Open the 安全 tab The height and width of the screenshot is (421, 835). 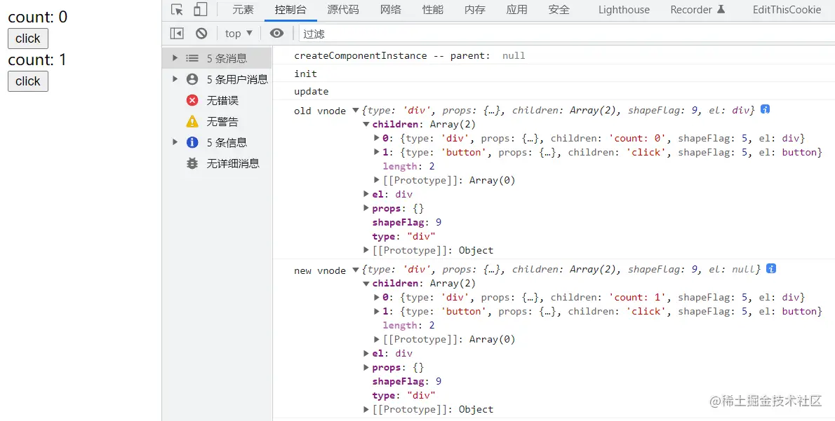tap(559, 10)
